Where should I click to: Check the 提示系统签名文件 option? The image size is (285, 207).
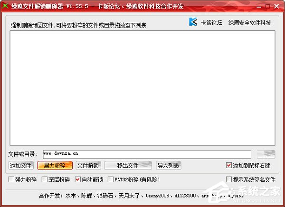229,180
